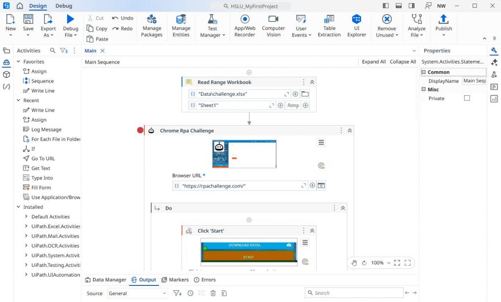Image resolution: width=501 pixels, height=302 pixels.
Task: Pin the Properties panel
Action: [x=495, y=39]
